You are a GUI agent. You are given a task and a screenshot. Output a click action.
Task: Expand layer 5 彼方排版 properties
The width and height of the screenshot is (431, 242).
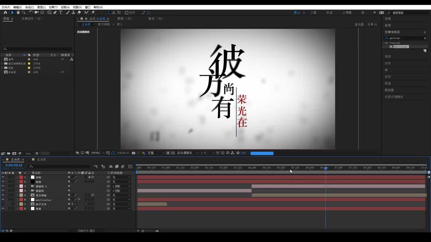[x=18, y=195]
